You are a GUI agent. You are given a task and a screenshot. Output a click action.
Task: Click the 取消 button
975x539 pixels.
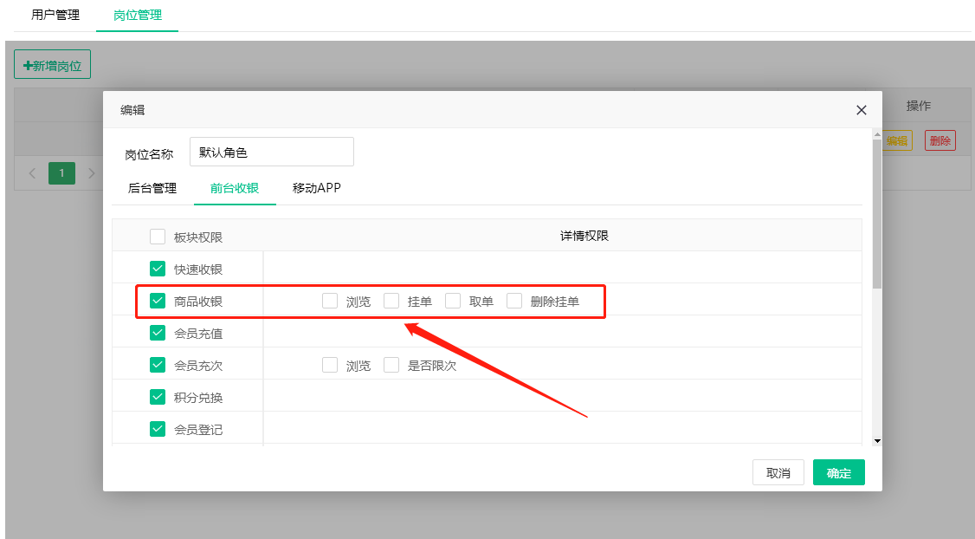click(778, 473)
